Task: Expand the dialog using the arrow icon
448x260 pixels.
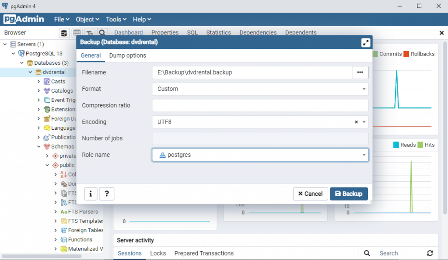Action: point(366,42)
